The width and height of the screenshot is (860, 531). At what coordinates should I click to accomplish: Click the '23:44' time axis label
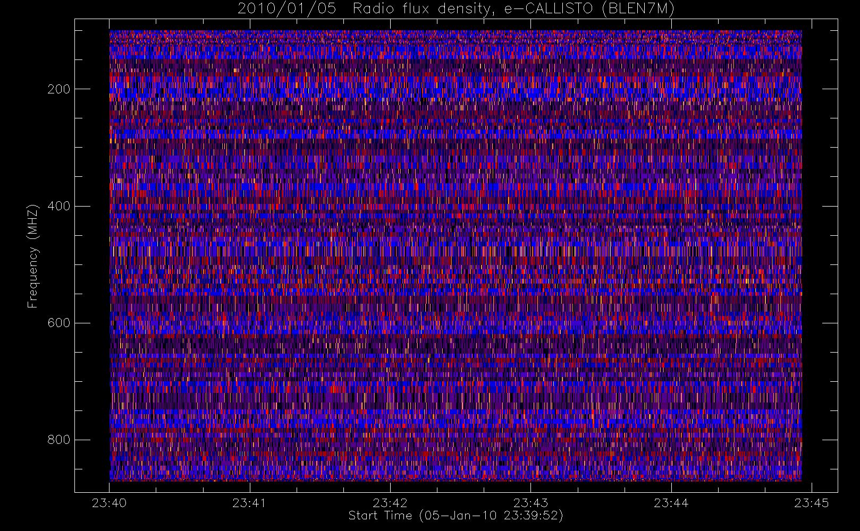[671, 503]
